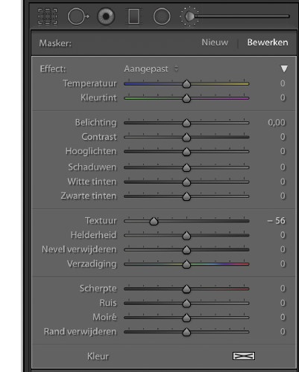Click the Belichting value field 0,00
The height and width of the screenshot is (372, 299).
tap(277, 123)
